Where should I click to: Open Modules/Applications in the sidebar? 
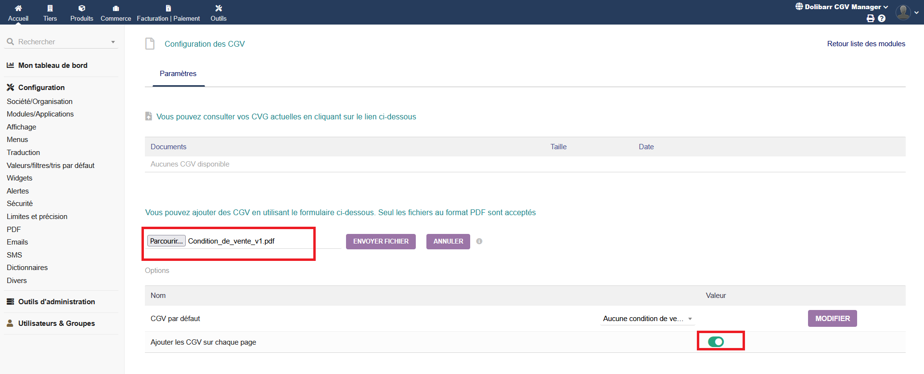[x=40, y=114]
